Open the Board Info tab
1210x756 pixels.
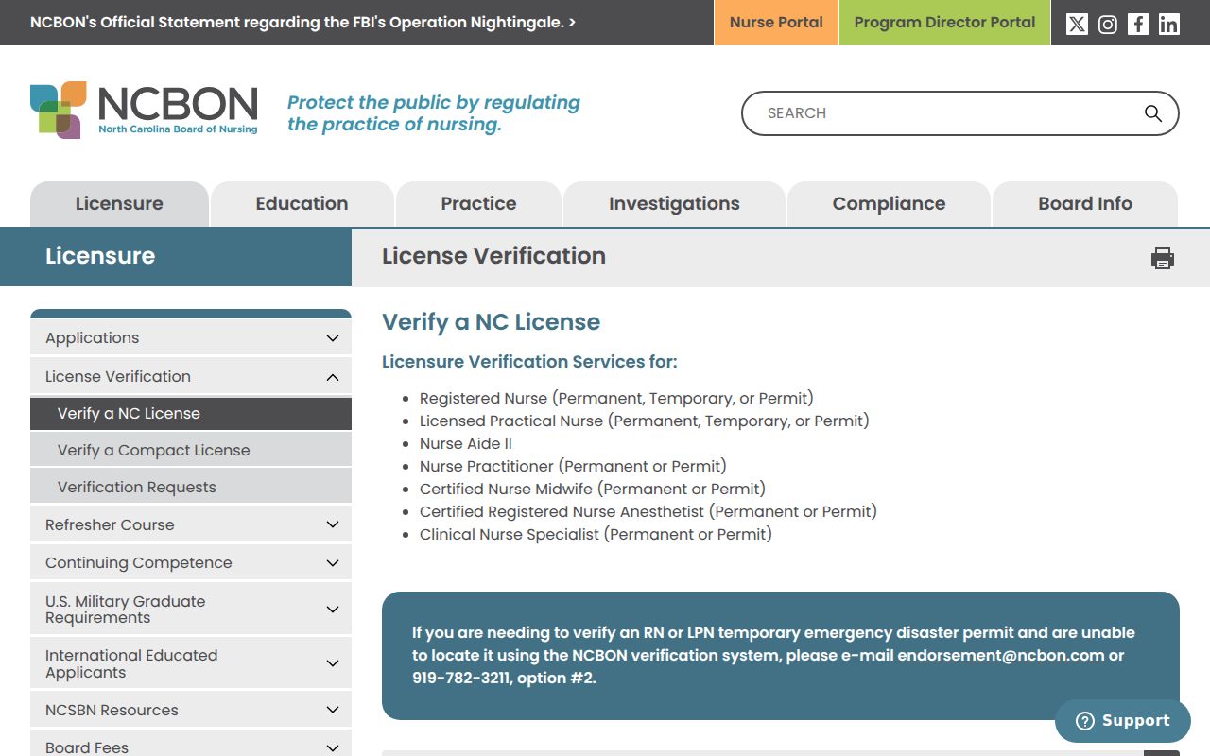(x=1085, y=204)
